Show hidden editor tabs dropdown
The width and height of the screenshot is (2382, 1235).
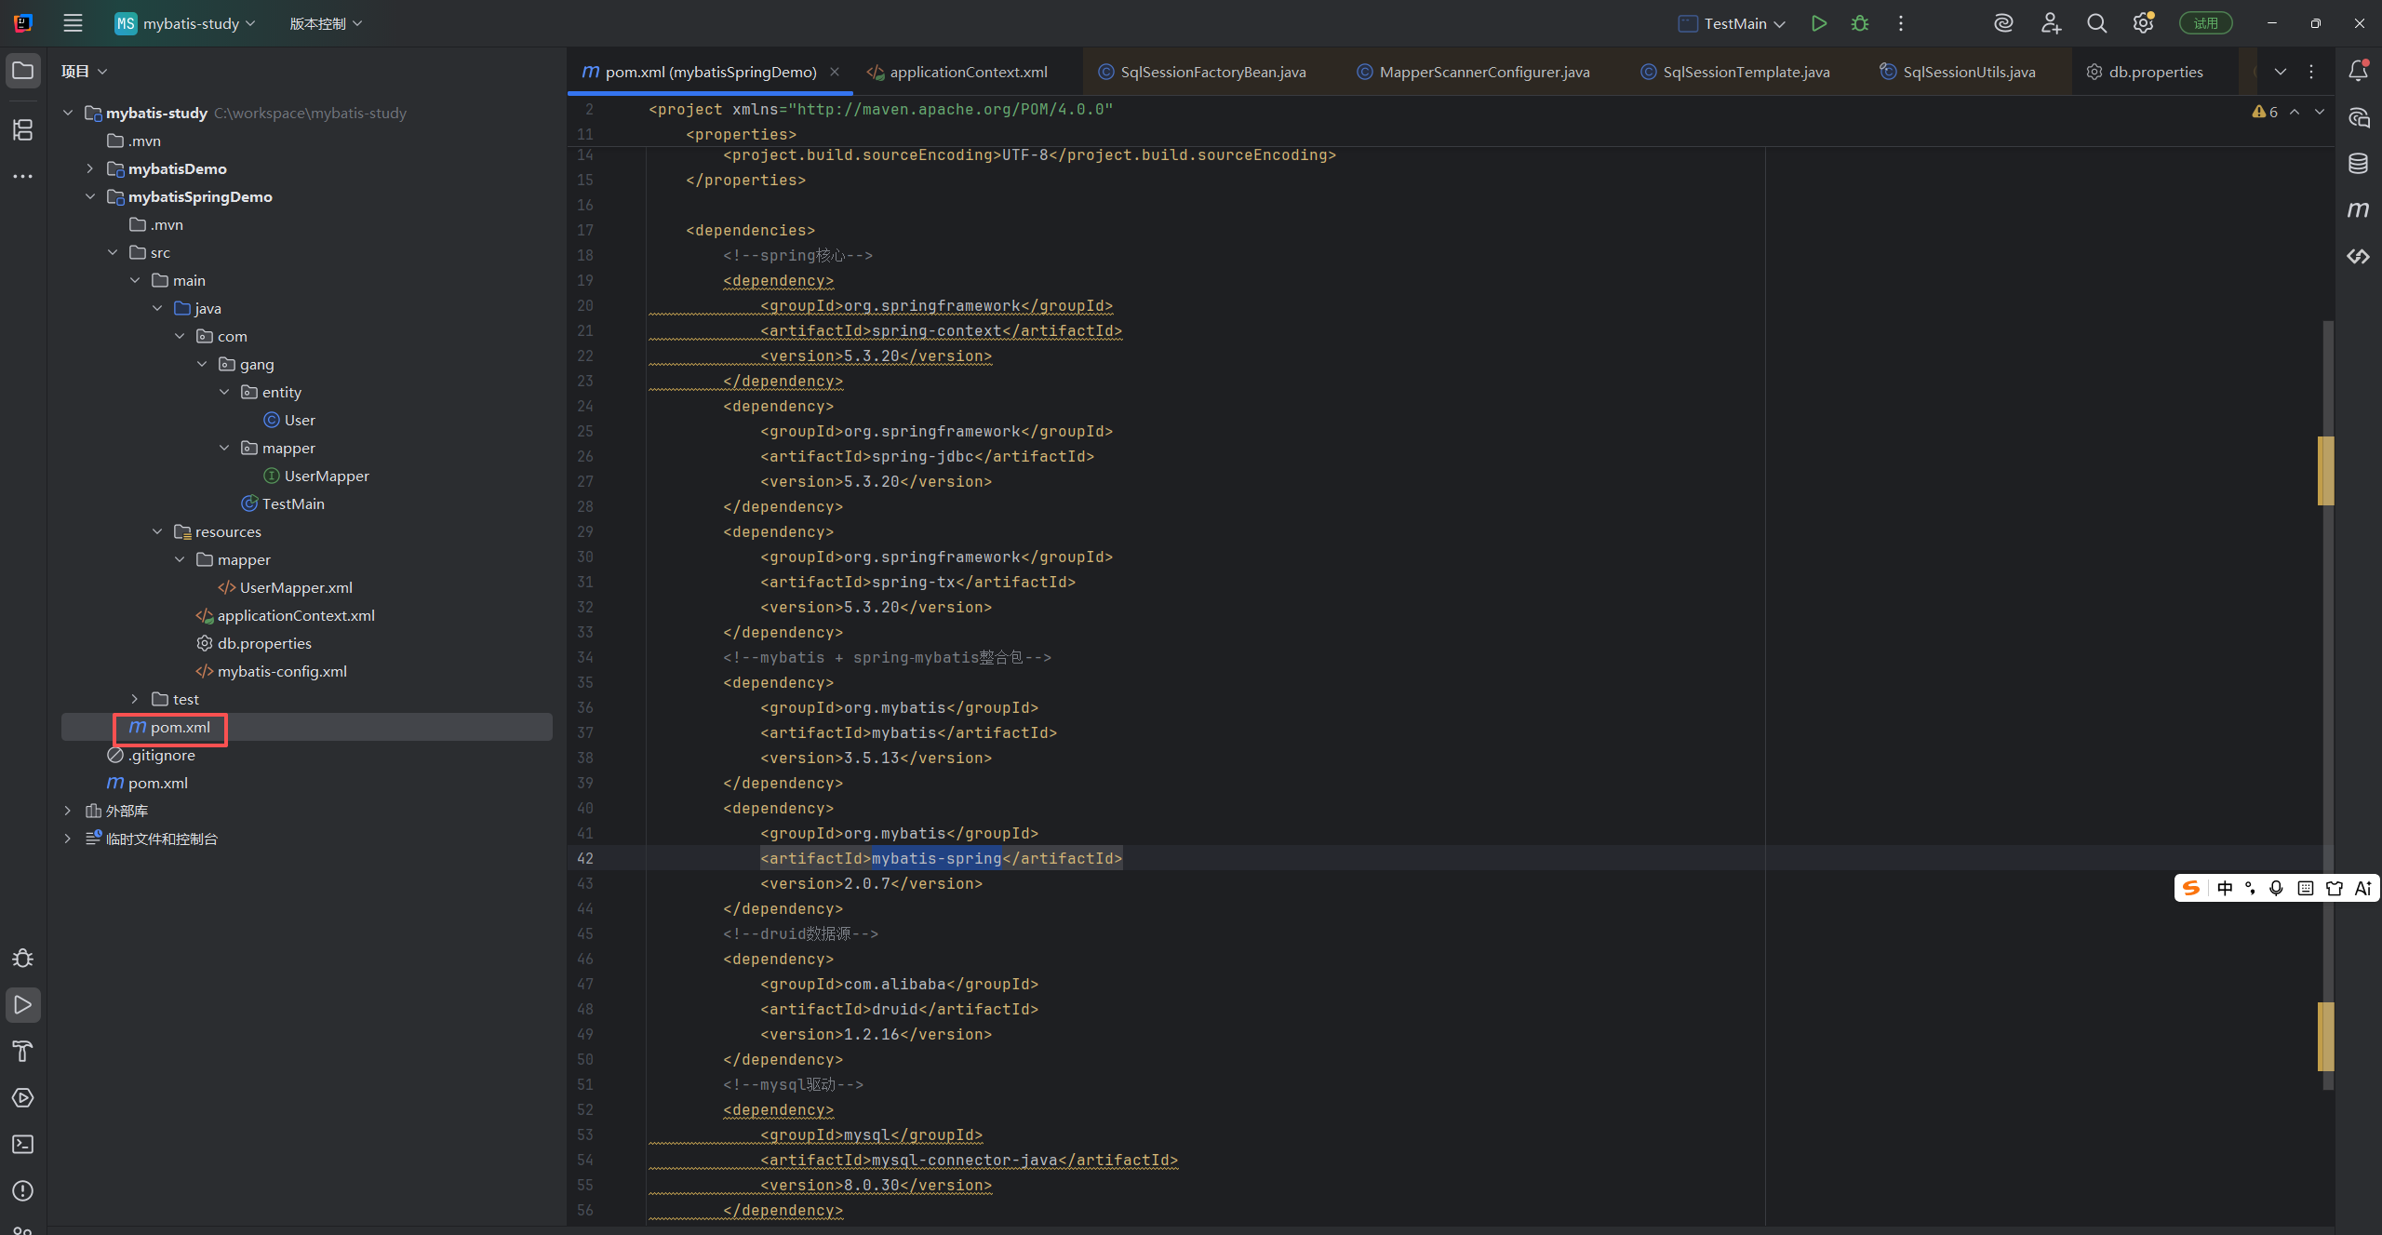(2280, 72)
